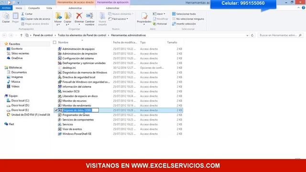306x172 pixels.
Task: Open Unidad de DVD RW (F:) drive
Action: point(31,115)
